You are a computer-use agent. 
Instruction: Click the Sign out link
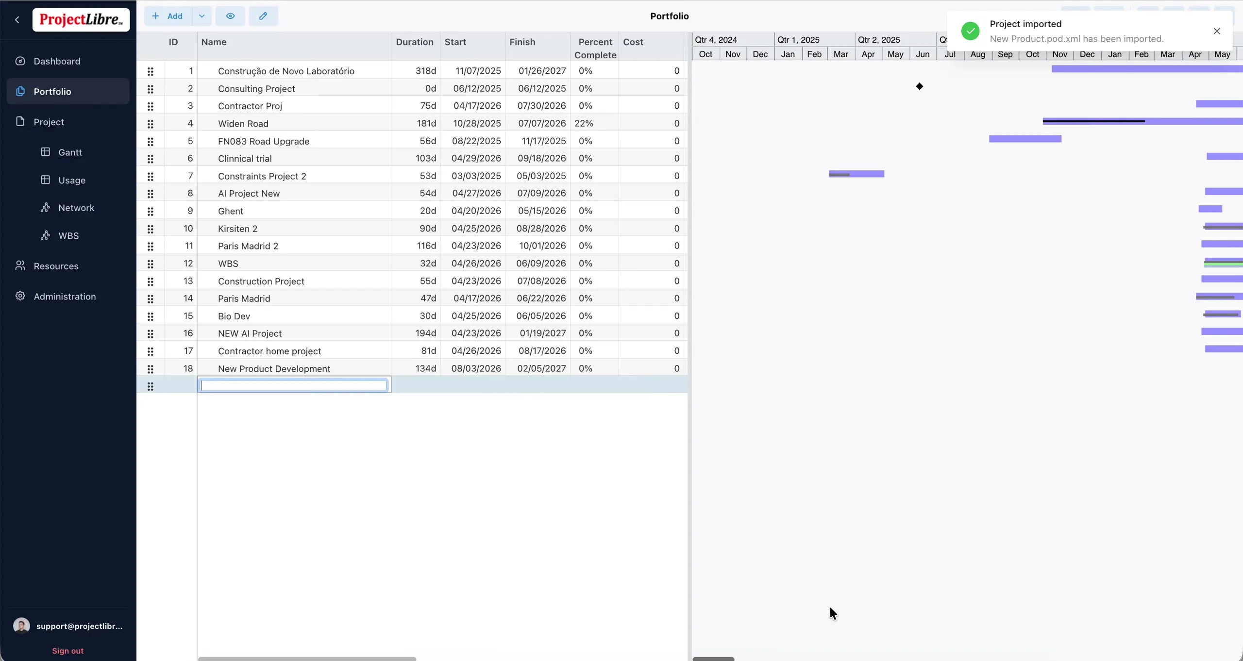(68, 651)
